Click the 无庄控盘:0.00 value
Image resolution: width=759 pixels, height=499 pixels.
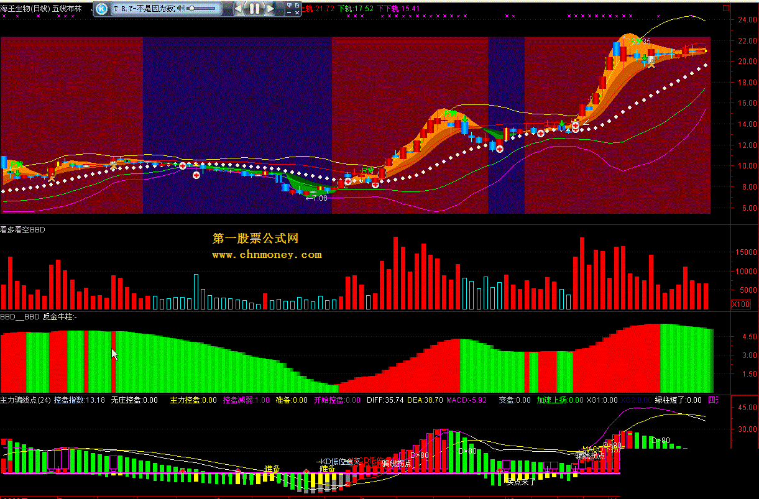coord(134,400)
